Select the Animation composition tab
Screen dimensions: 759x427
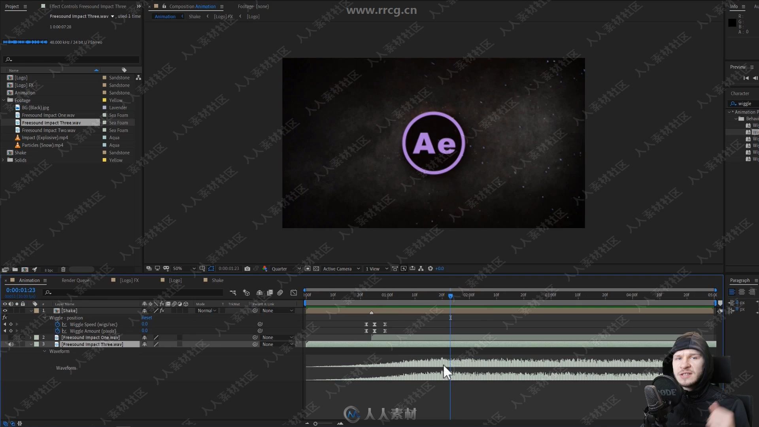30,280
